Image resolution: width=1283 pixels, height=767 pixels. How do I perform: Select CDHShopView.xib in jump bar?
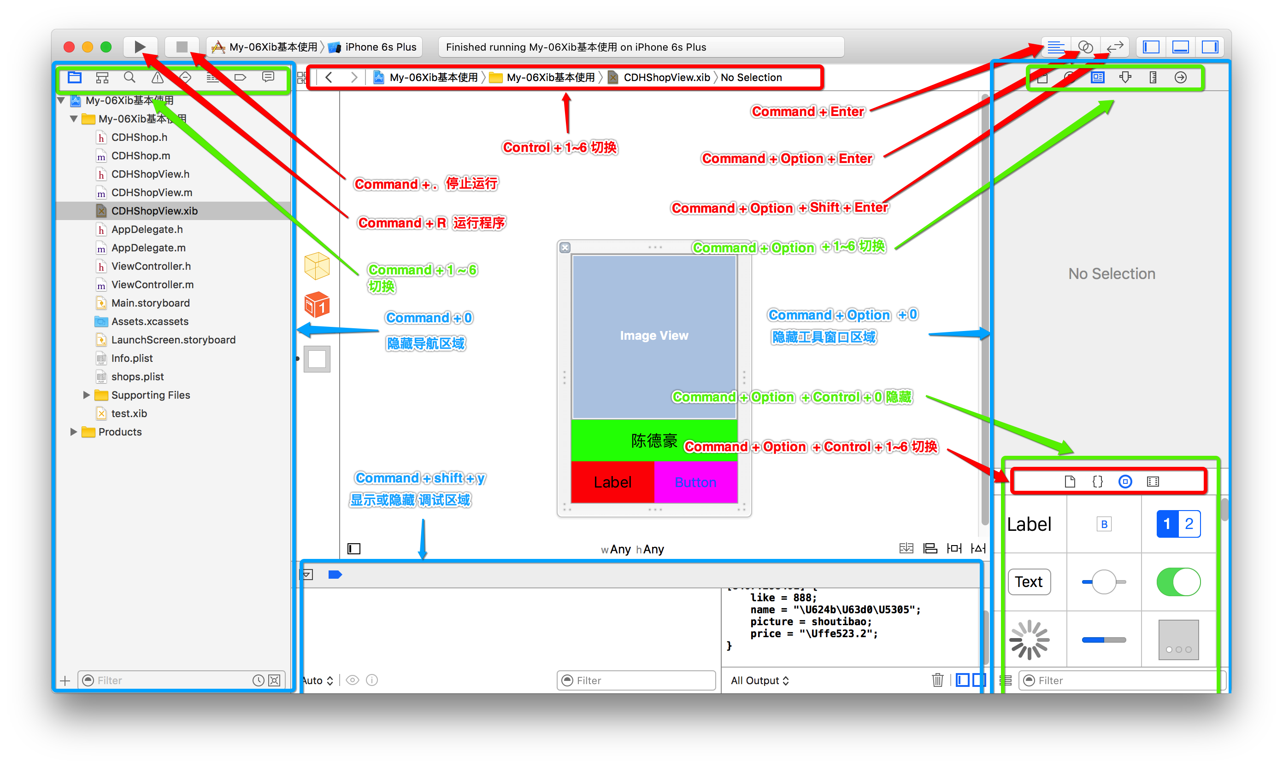click(666, 77)
